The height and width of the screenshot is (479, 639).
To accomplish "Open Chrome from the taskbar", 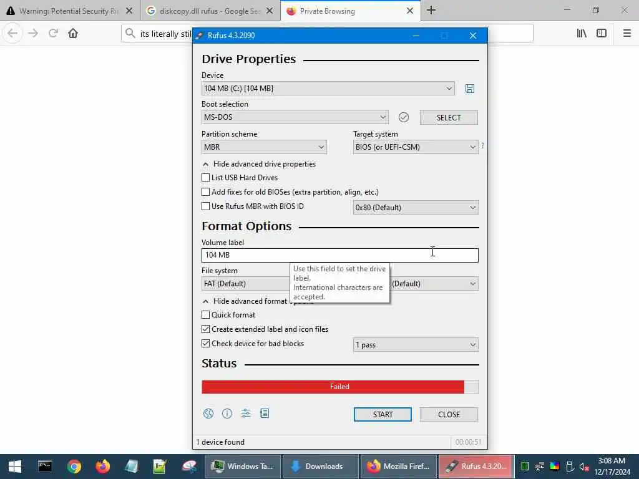I will pos(74,467).
